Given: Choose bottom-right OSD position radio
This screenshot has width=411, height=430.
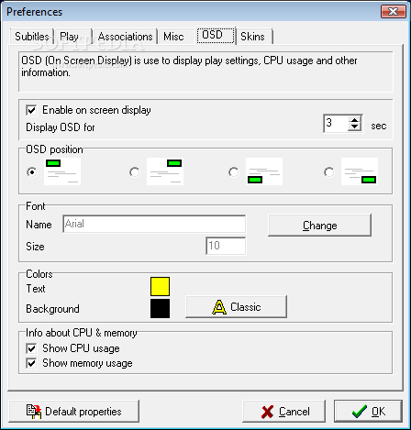Looking at the screenshot, I should 329,172.
